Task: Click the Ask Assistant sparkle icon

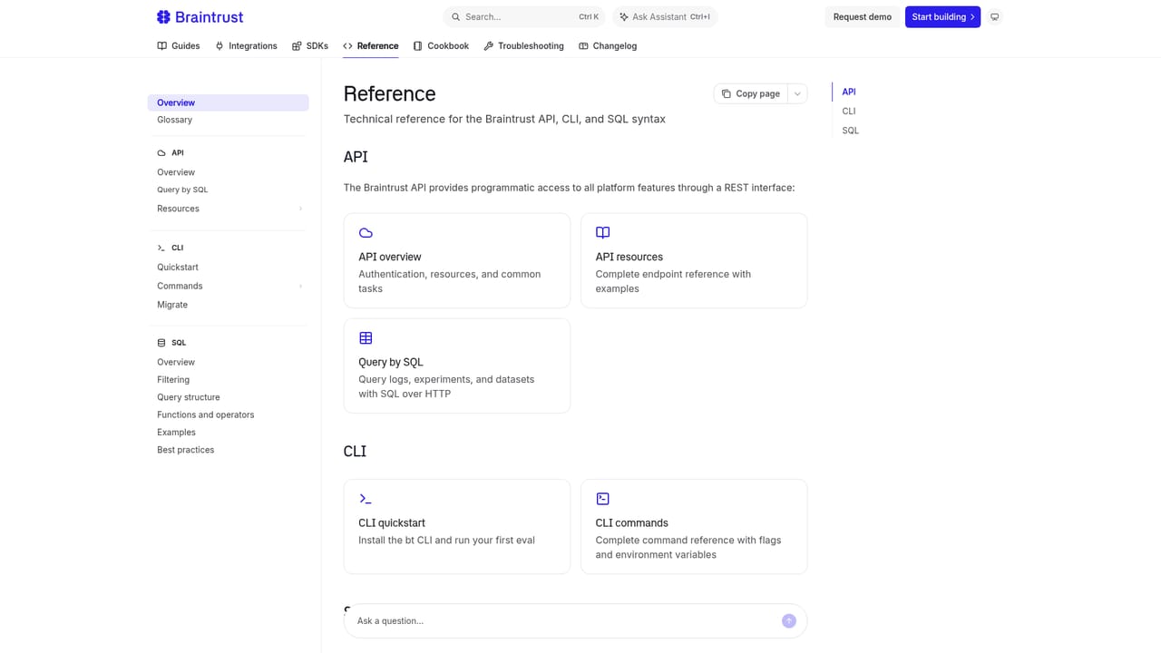Action: [624, 17]
